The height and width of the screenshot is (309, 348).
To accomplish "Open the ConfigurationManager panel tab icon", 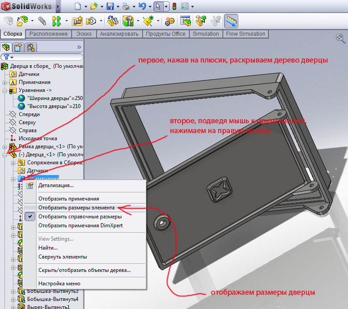I will (30, 47).
